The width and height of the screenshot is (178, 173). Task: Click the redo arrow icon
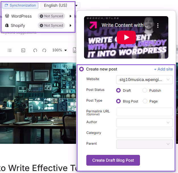[44, 50]
